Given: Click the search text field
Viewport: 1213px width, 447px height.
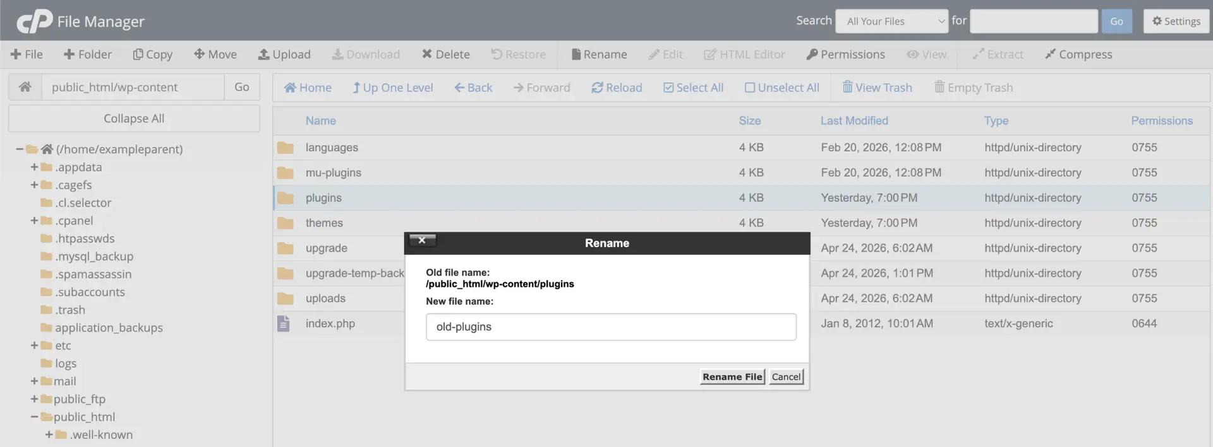Looking at the screenshot, I should [x=1034, y=21].
